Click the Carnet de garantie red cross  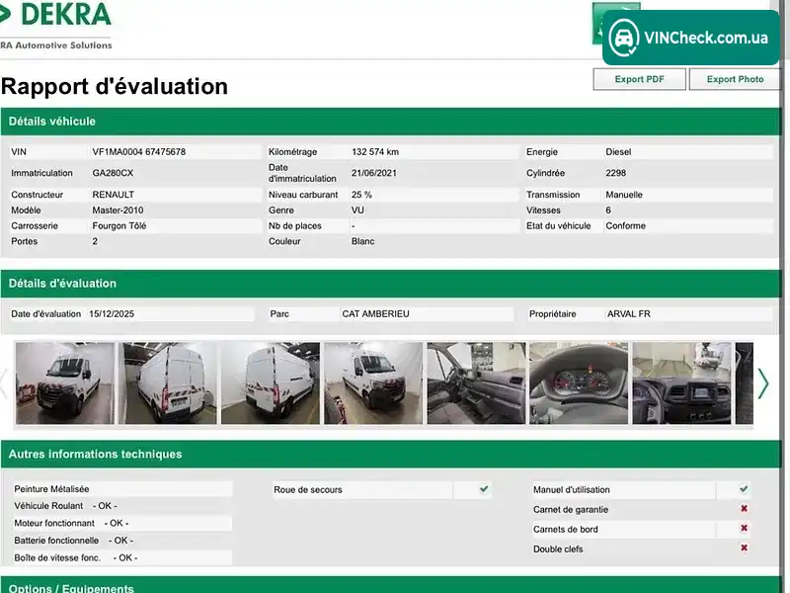click(744, 509)
